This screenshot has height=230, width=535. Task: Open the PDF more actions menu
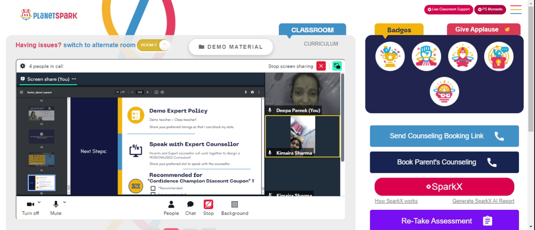[259, 92]
